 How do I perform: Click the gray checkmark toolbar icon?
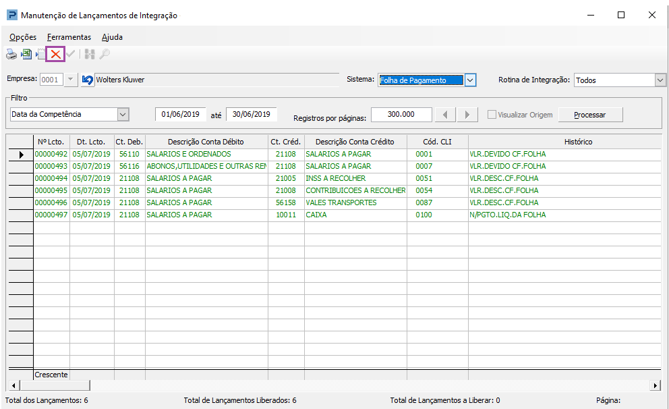(x=71, y=54)
